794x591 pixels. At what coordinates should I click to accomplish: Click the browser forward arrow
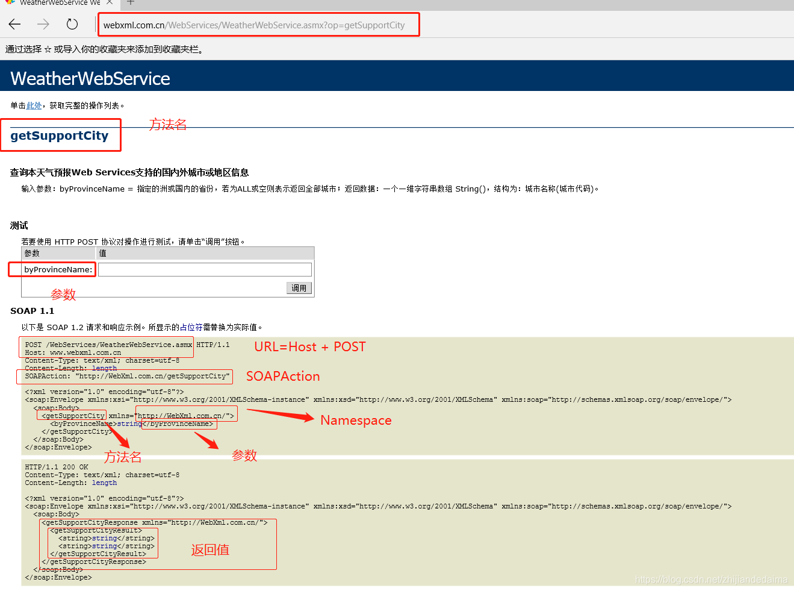(43, 24)
